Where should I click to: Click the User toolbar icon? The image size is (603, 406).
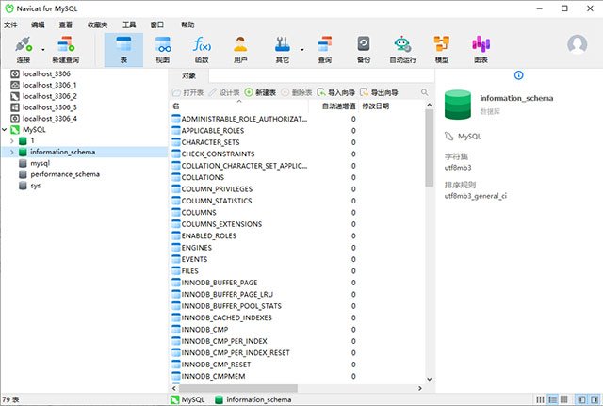click(x=240, y=49)
